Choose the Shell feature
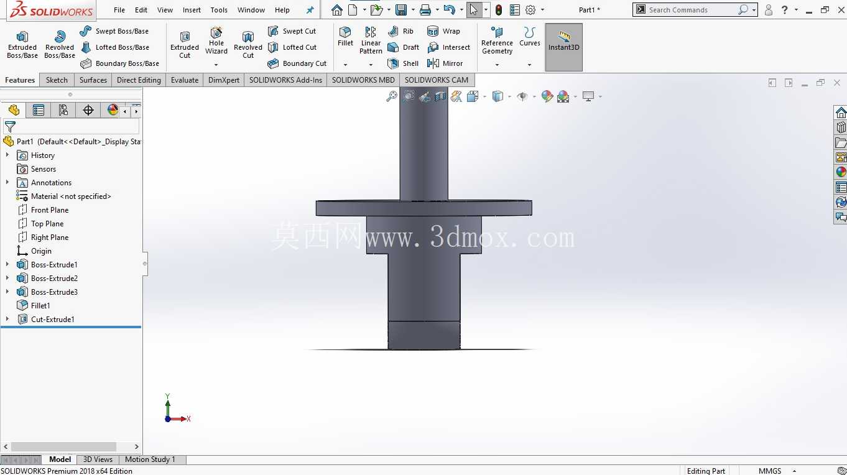The image size is (847, 475). pyautogui.click(x=403, y=63)
